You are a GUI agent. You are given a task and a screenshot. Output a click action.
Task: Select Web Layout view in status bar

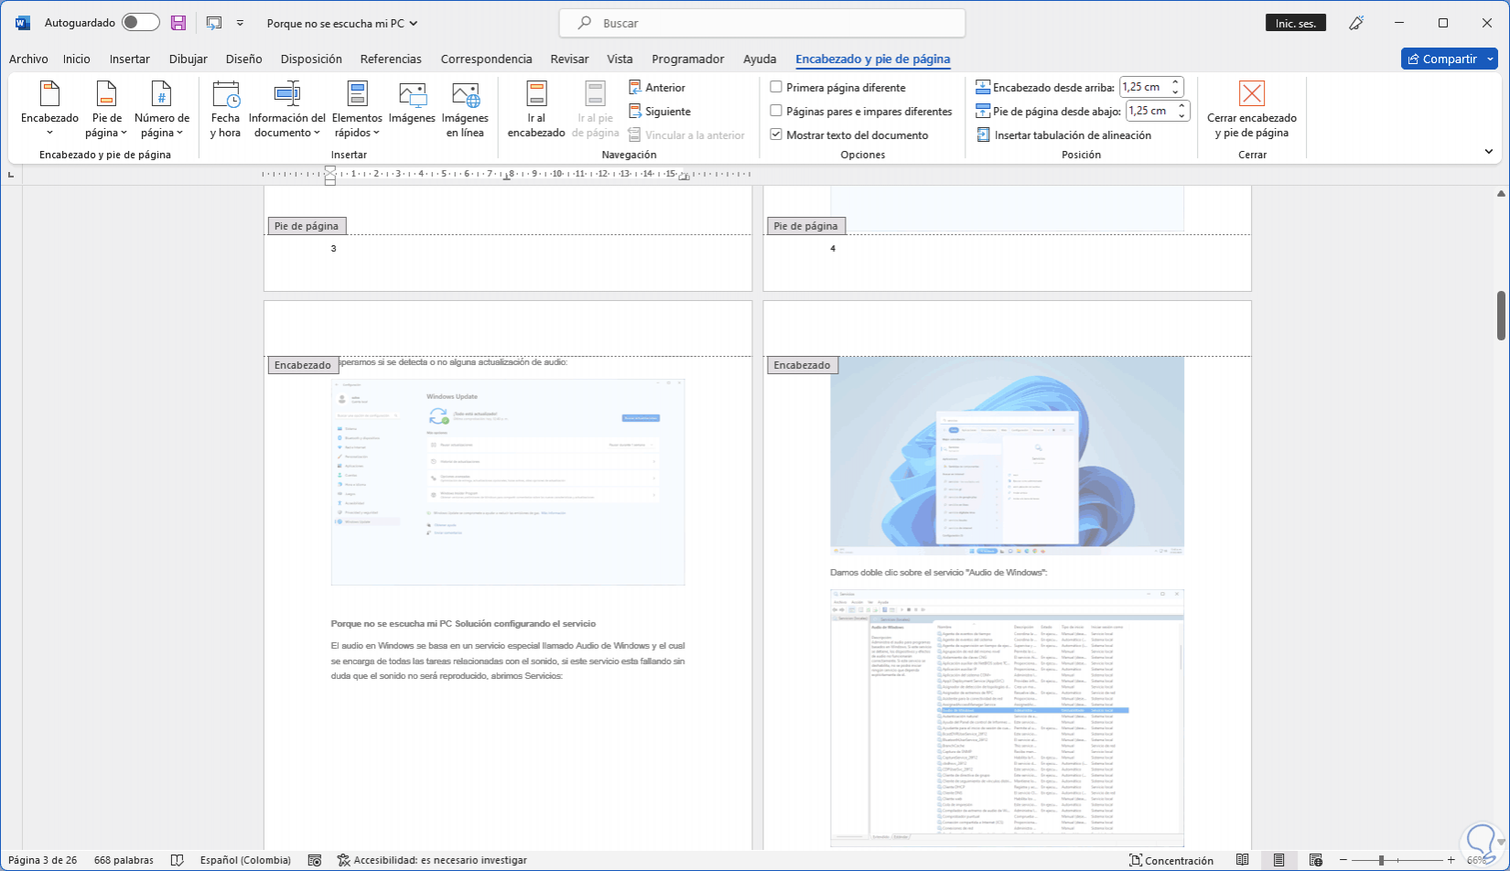1315,860
